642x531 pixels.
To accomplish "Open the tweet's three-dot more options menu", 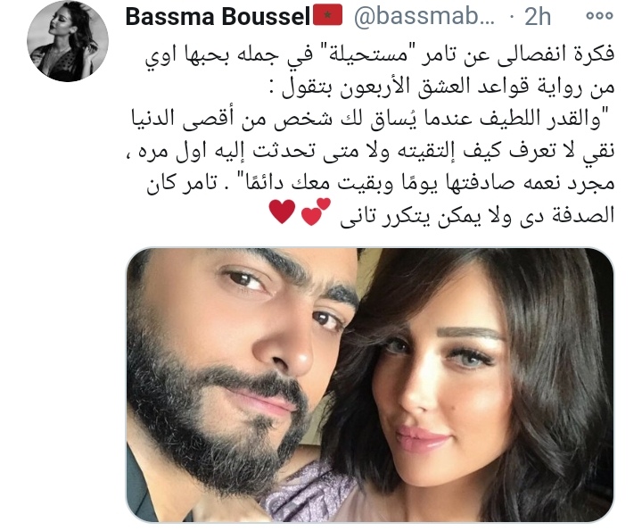I will tap(599, 16).
